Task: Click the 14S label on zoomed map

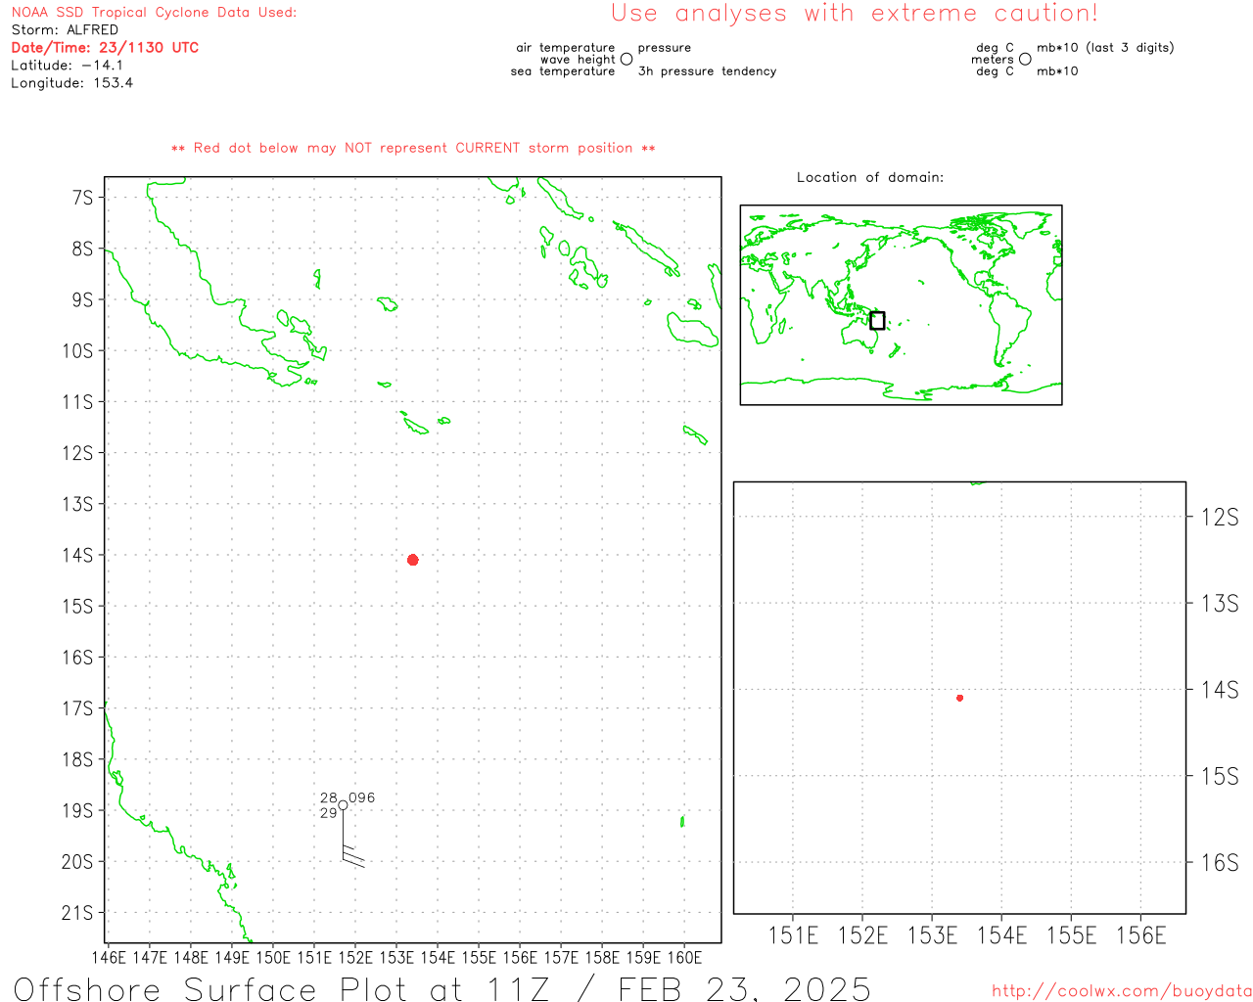Action: [x=1220, y=690]
